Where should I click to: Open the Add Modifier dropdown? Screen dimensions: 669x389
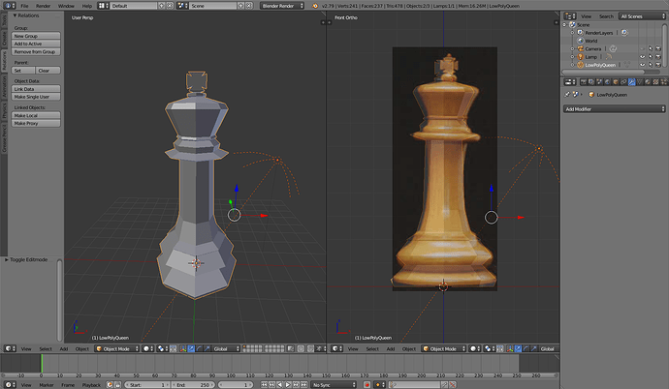[x=614, y=109]
